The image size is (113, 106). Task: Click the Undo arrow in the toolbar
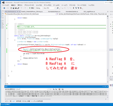[21, 8]
